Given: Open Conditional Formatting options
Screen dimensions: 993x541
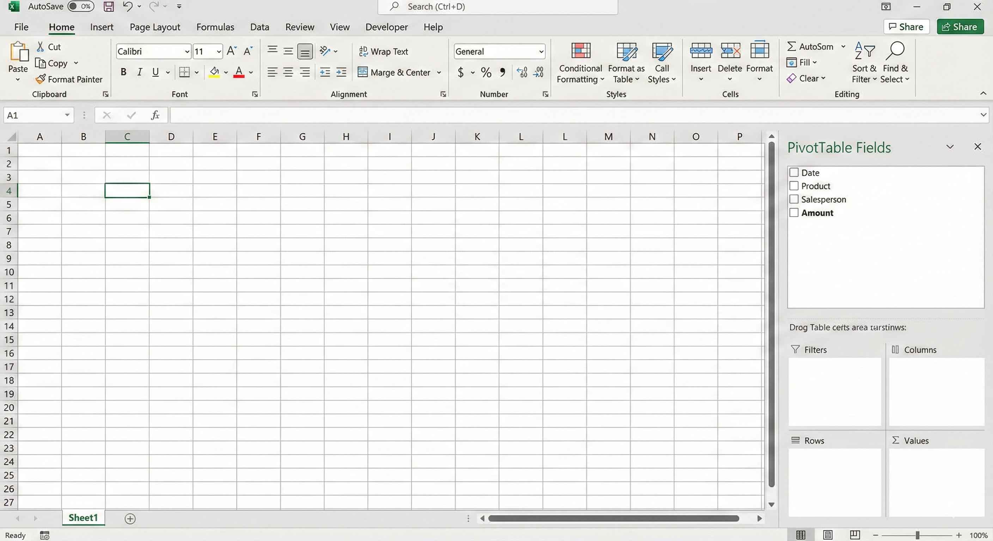Looking at the screenshot, I should (580, 63).
